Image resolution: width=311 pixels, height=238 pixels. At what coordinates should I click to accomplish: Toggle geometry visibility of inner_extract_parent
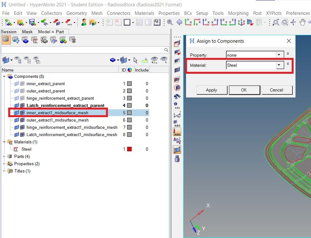click(x=17, y=84)
